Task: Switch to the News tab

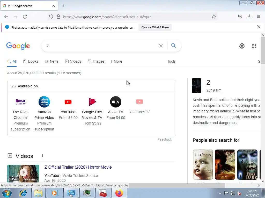Action: (51, 61)
